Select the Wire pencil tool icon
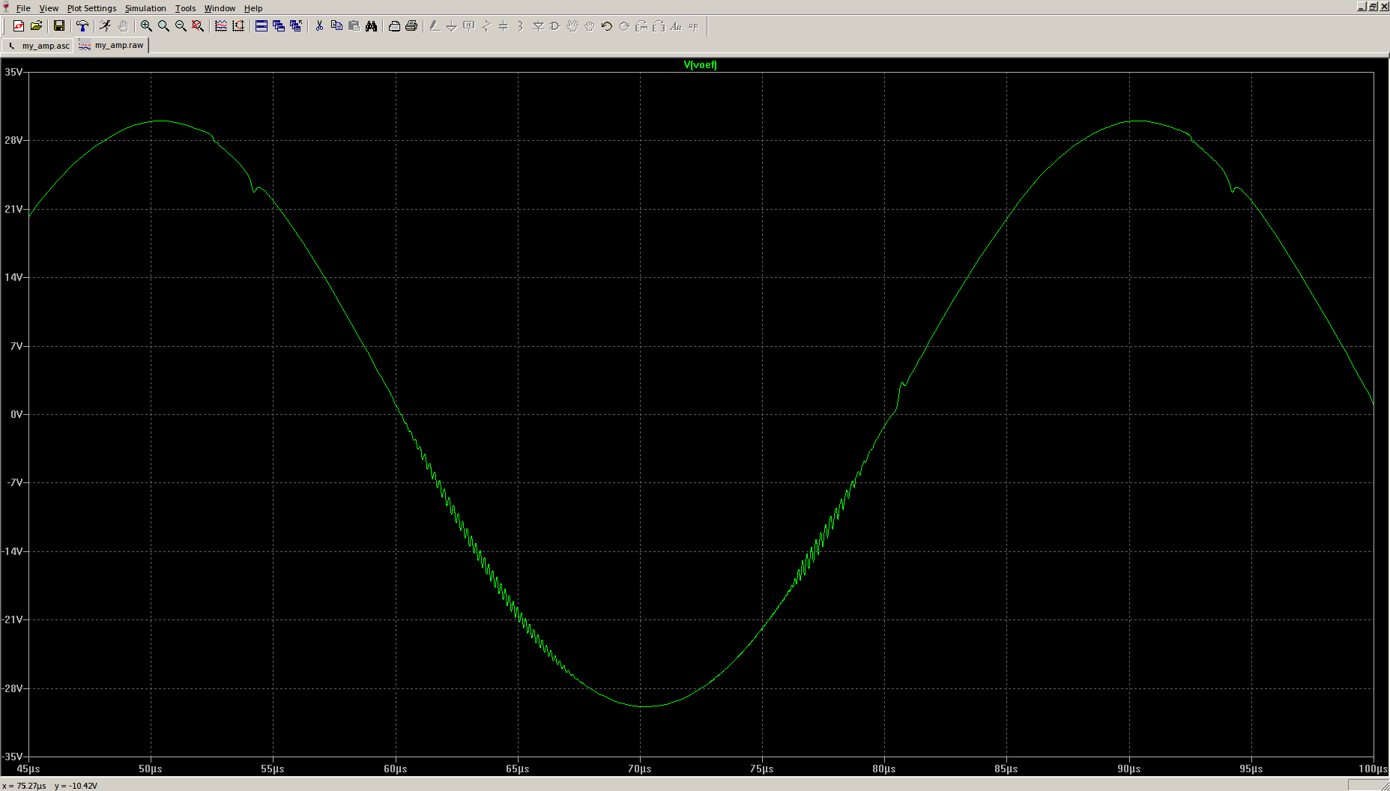 pyautogui.click(x=435, y=26)
